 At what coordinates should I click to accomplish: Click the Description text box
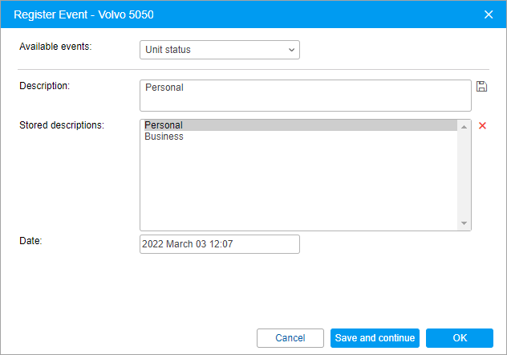305,95
